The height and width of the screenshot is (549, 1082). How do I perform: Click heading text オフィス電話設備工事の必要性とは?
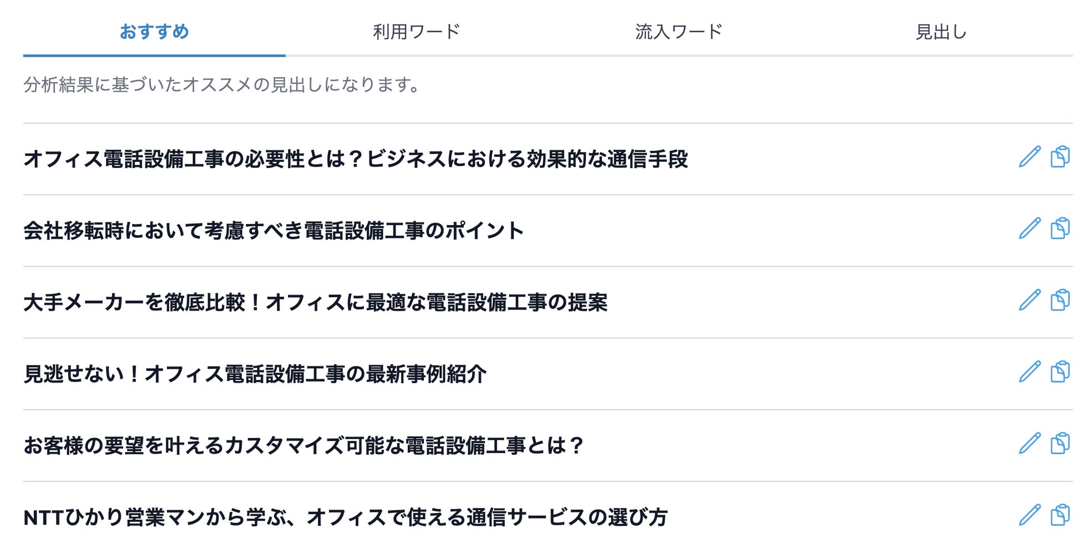click(x=355, y=159)
